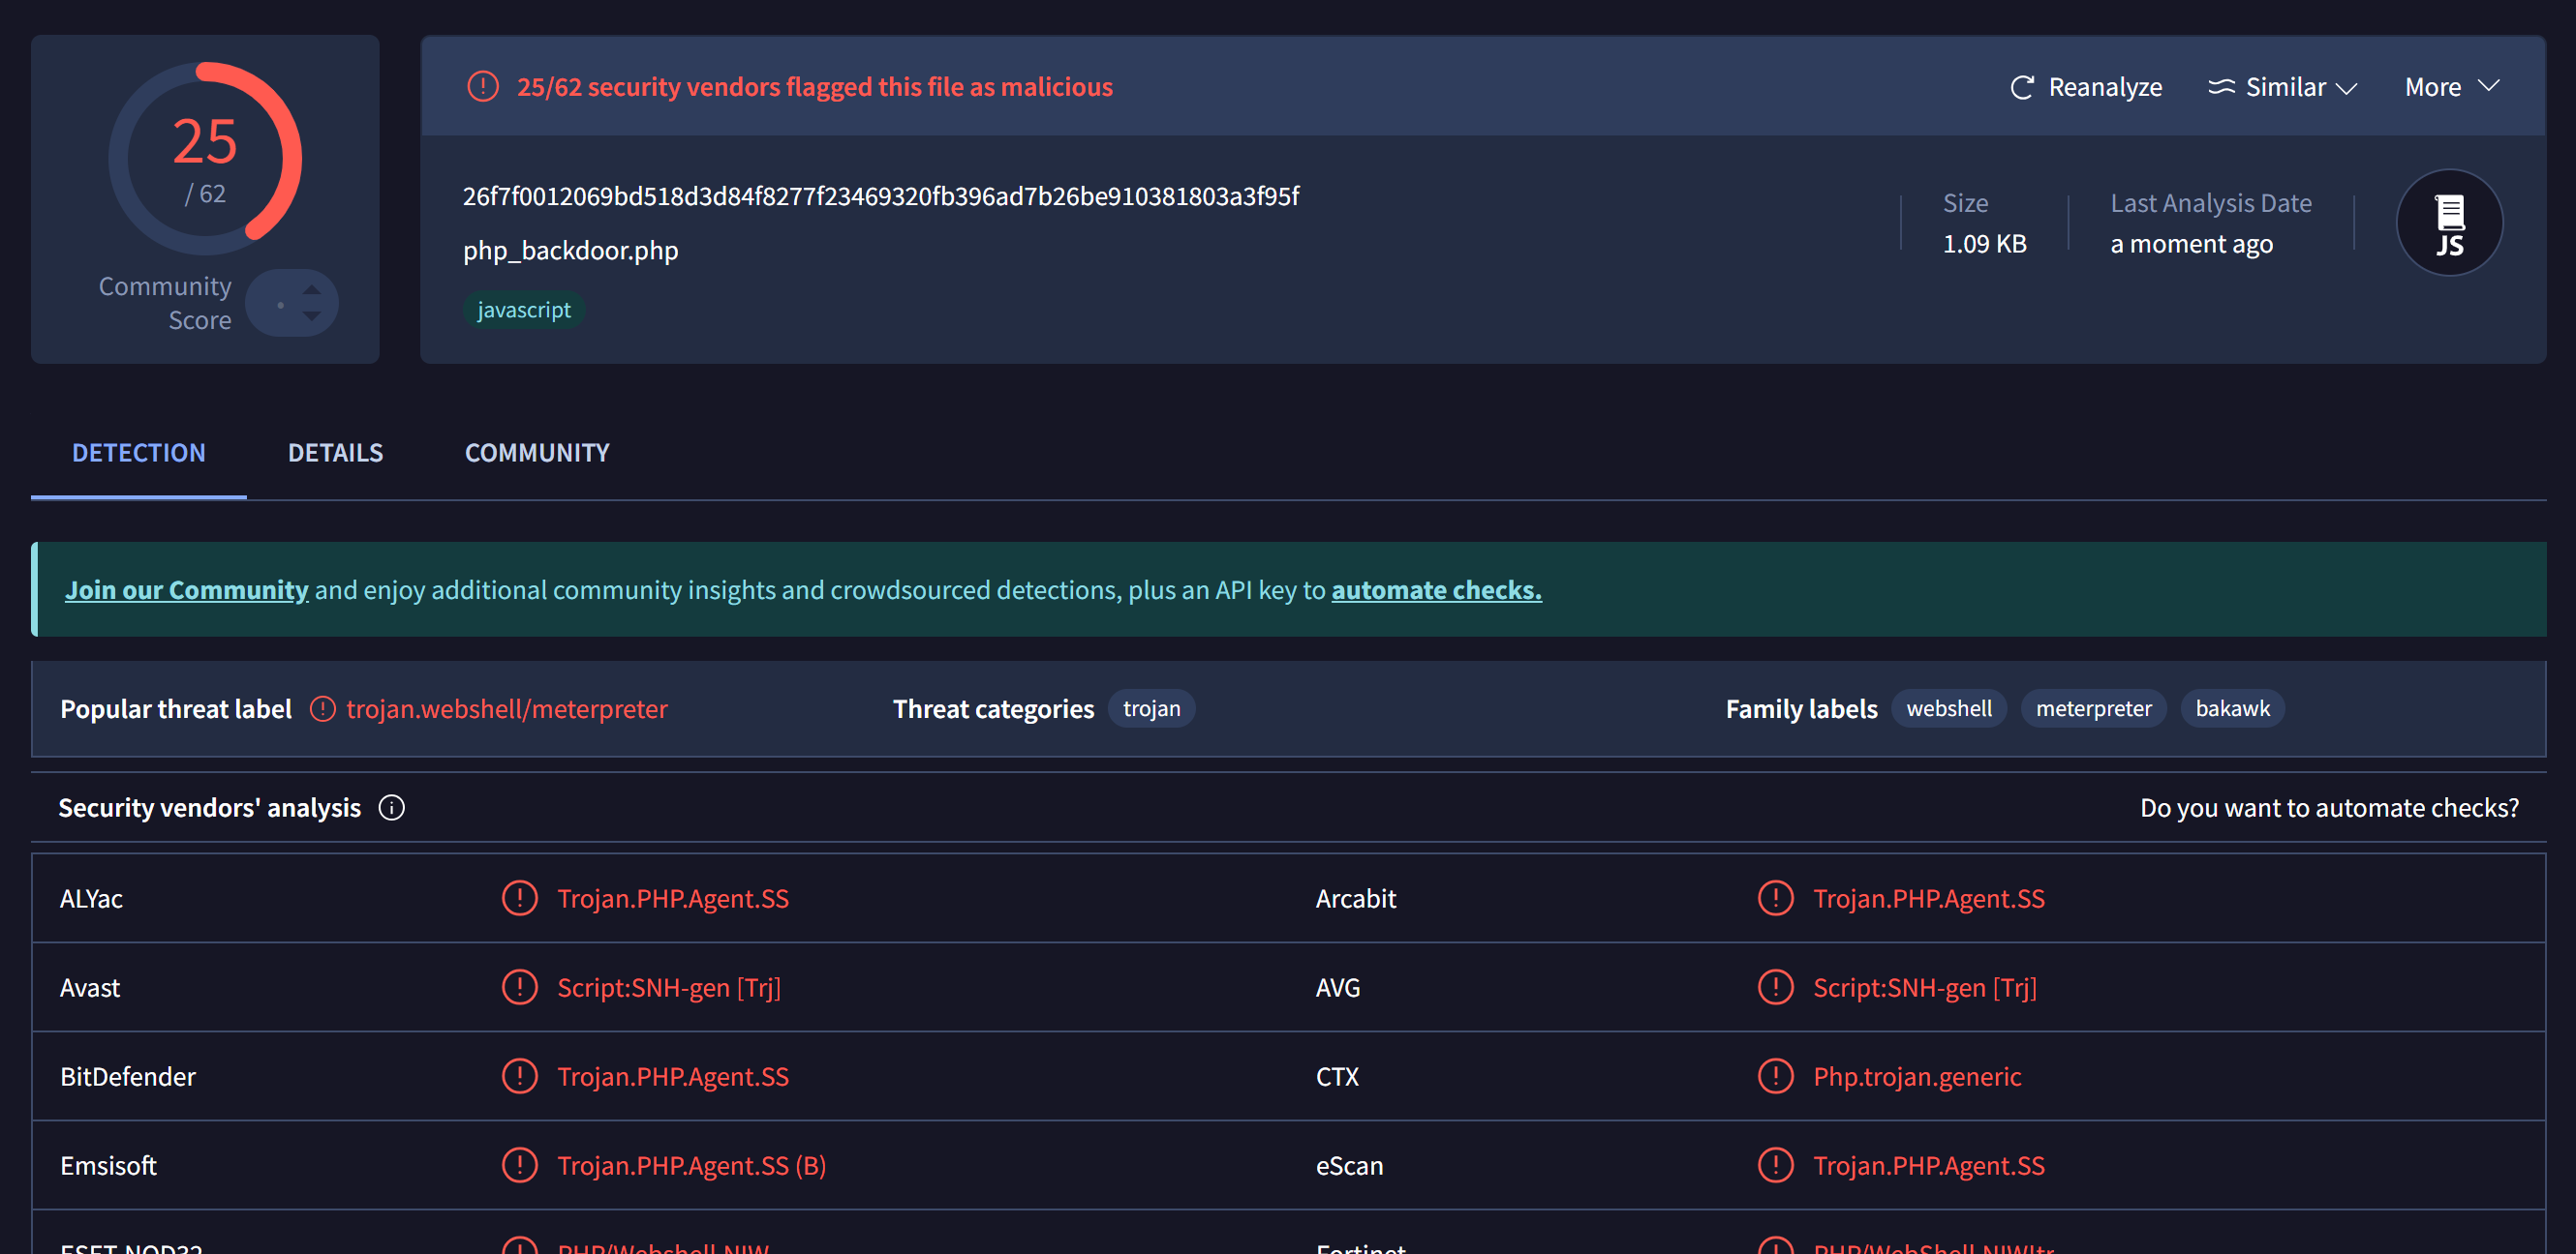2576x1254 pixels.
Task: Downvote the community score
Action: 312,316
